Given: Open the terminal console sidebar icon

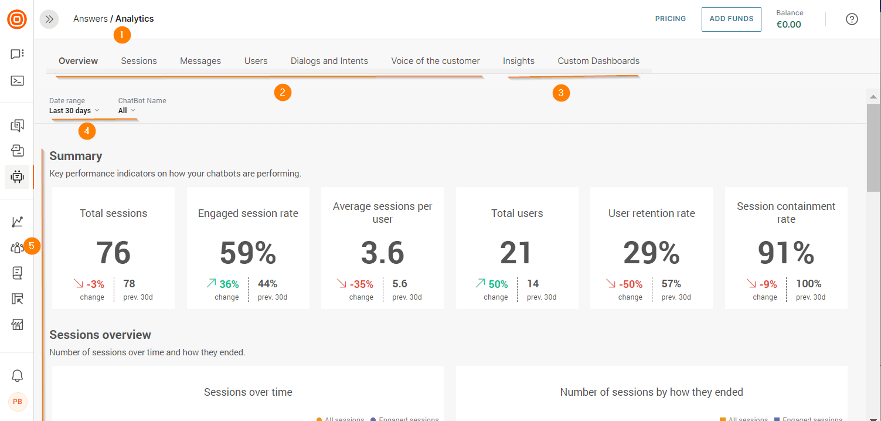Looking at the screenshot, I should 17,81.
